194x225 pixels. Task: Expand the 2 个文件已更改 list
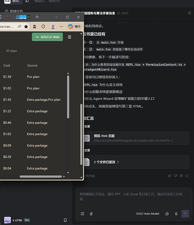[x=106, y=162]
